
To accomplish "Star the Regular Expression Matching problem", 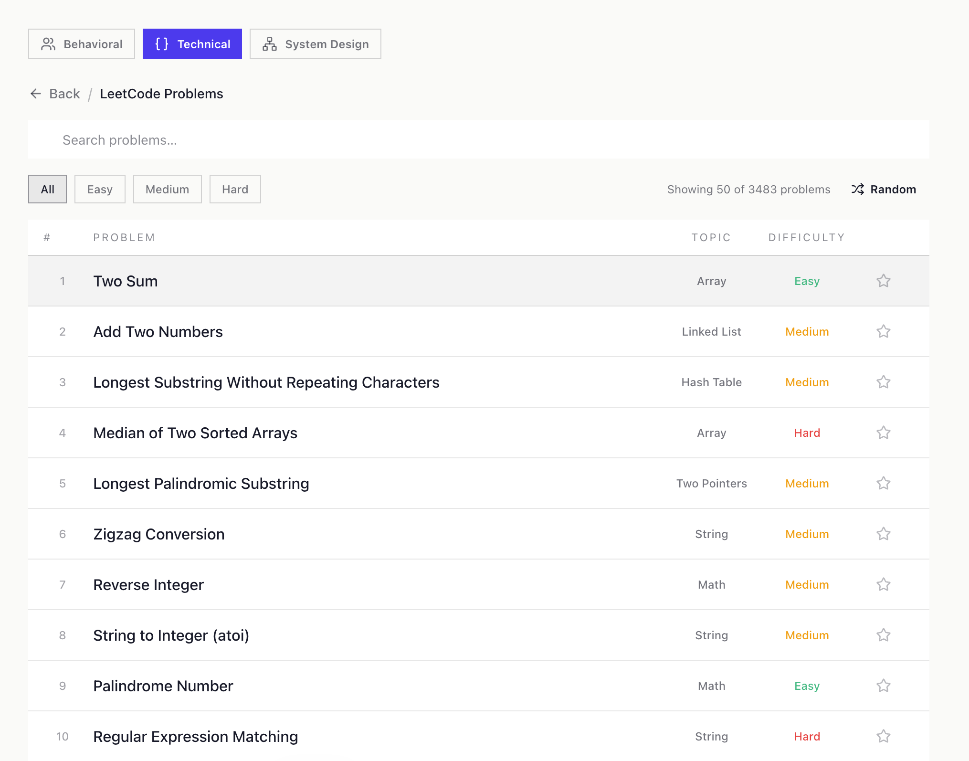I will [883, 736].
